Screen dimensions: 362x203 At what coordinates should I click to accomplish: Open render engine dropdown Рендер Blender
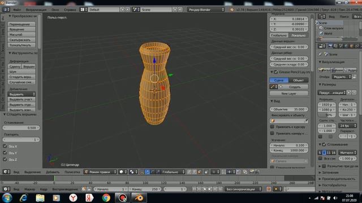pos(206,10)
